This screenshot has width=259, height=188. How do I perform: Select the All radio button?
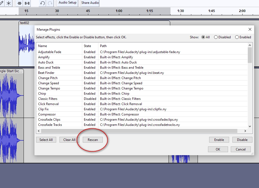pos(203,37)
